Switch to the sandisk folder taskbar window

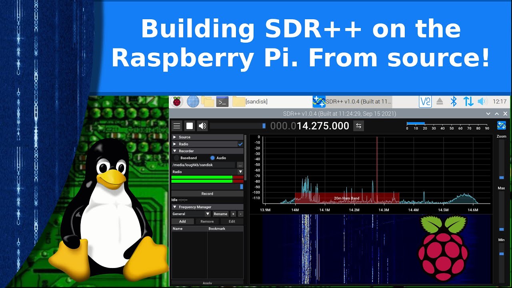pyautogui.click(x=250, y=102)
